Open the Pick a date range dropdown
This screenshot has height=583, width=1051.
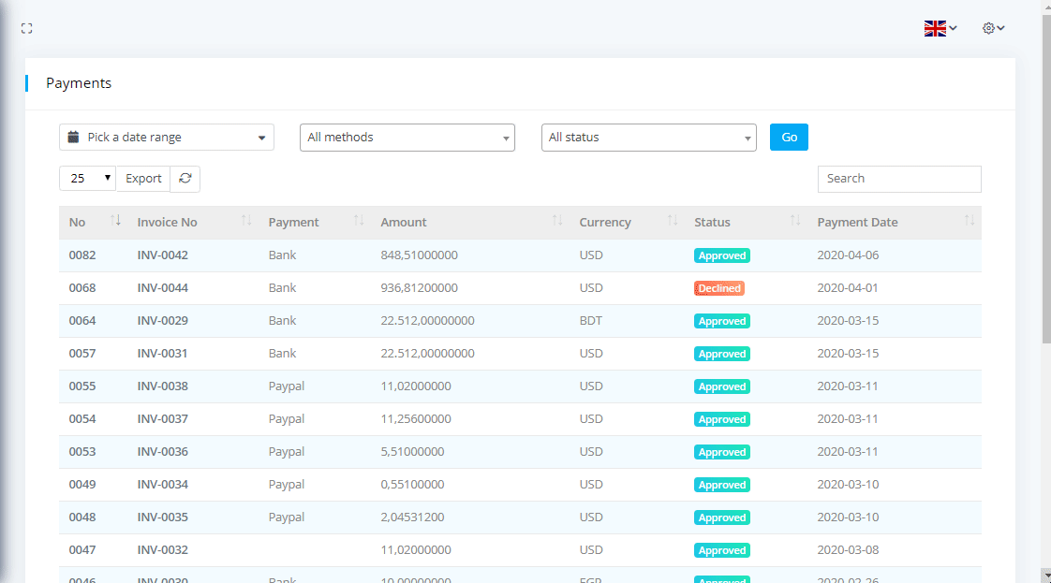[167, 138]
